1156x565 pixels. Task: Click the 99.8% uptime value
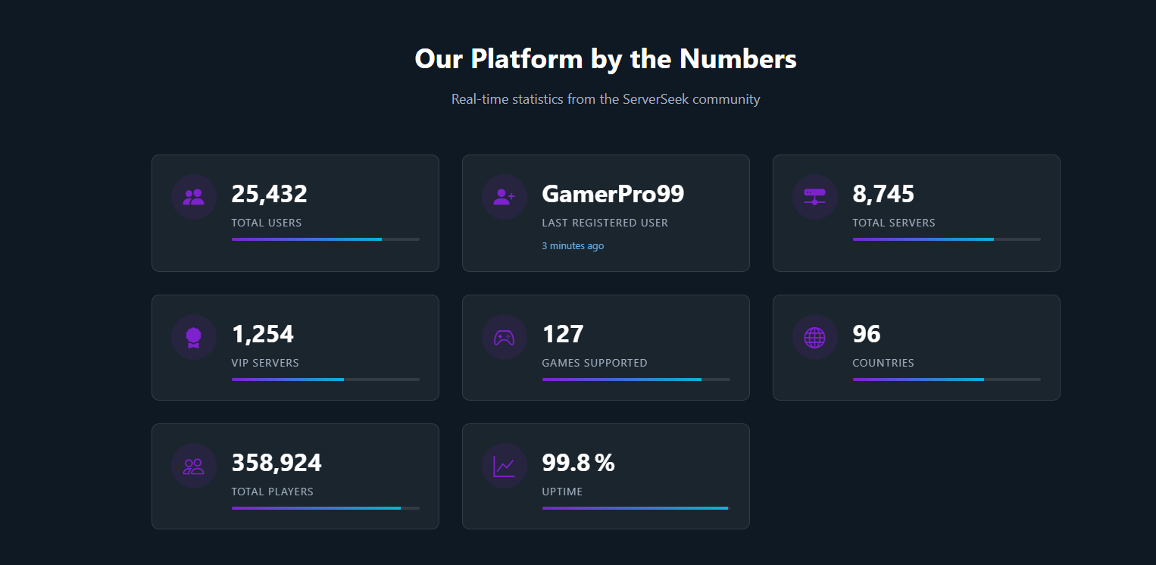coord(578,463)
